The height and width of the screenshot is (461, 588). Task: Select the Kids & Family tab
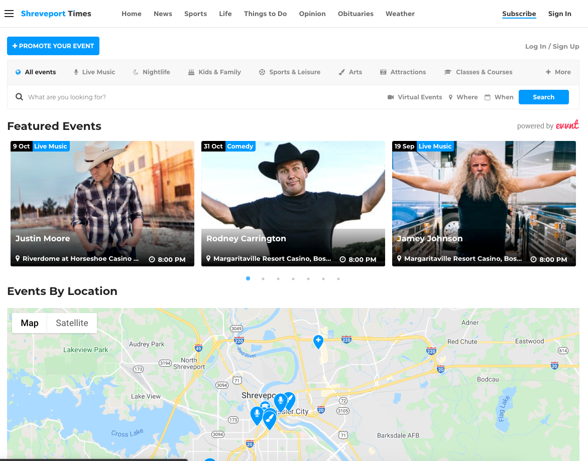214,72
